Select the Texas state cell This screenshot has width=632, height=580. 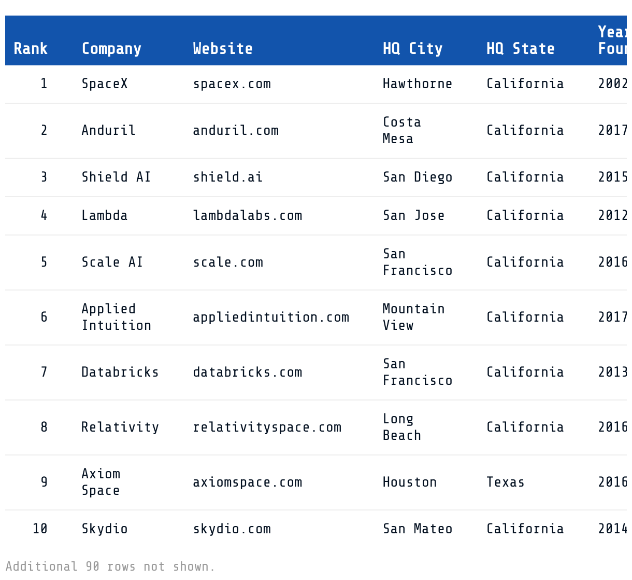point(505,482)
